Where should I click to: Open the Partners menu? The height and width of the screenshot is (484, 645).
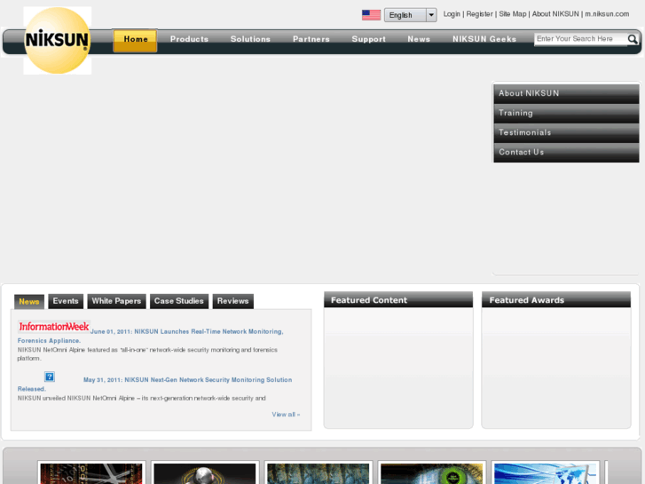[311, 39]
